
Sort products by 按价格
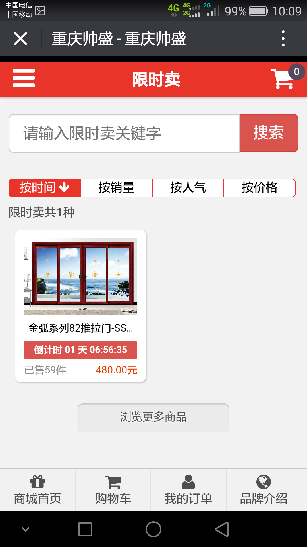260,188
